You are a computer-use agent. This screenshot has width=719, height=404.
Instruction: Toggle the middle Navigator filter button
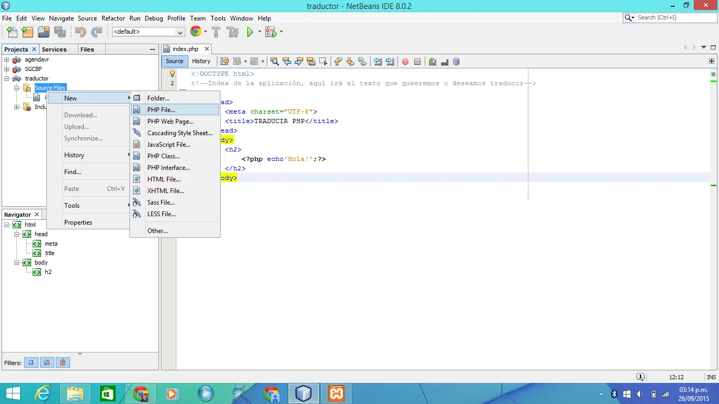pyautogui.click(x=47, y=362)
